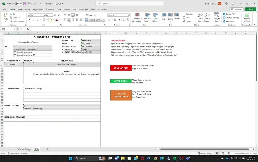
Task: Open Money in Excel
Action: pos(247,17)
